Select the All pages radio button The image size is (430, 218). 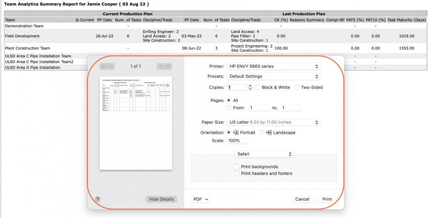click(x=229, y=100)
